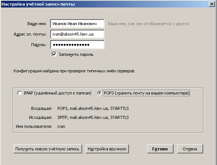Click the grey hint text beside the name field

point(148,24)
